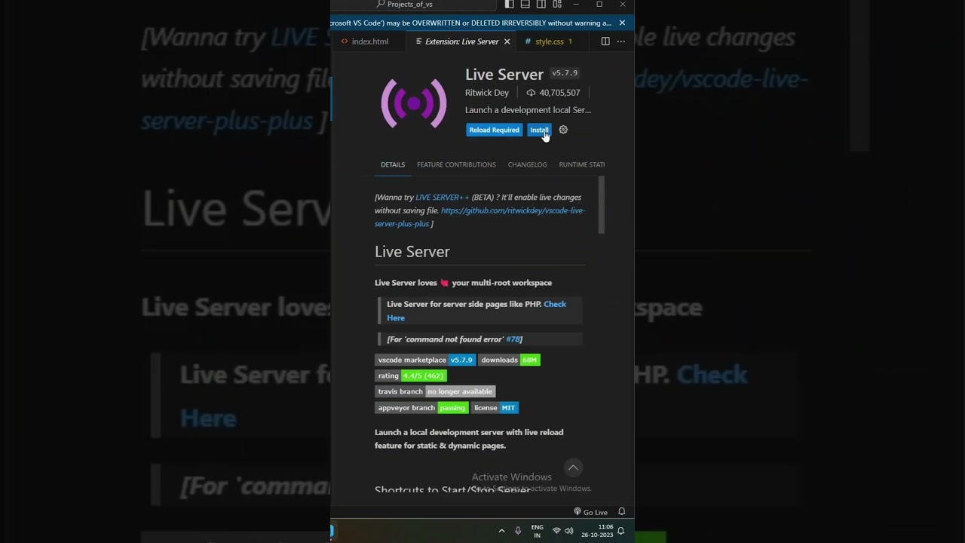Click the Live Server extension logo

[x=413, y=103]
